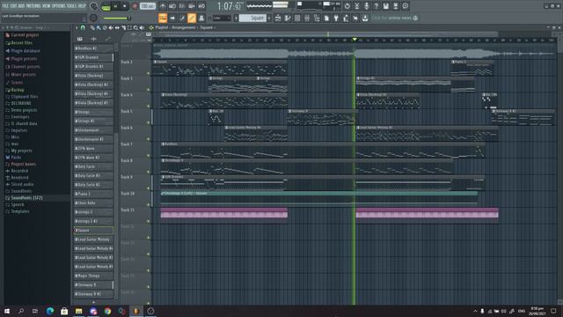Mute Track 9 using its green switch

[x=149, y=188]
